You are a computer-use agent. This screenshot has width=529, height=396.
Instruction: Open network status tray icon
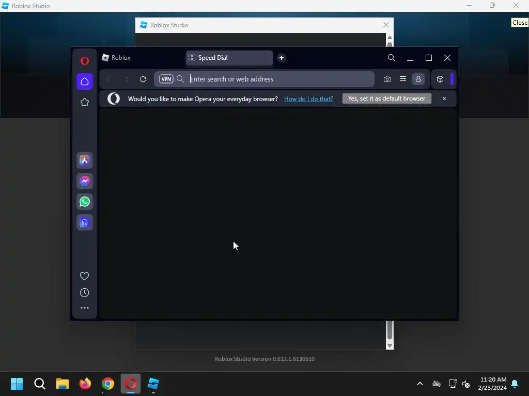point(453,384)
